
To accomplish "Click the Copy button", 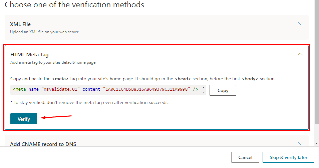I will (x=223, y=90).
